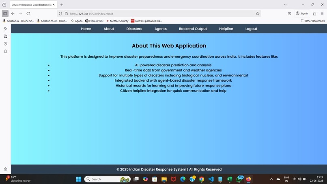Open the Agoda bookmark
Viewport: 327px width, 184px height.
tap(77, 21)
